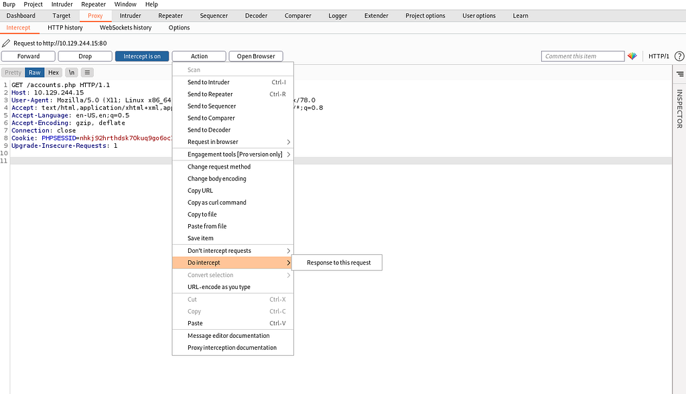Switch to Learn tab
Screen dimensions: 686x394
pos(521,16)
